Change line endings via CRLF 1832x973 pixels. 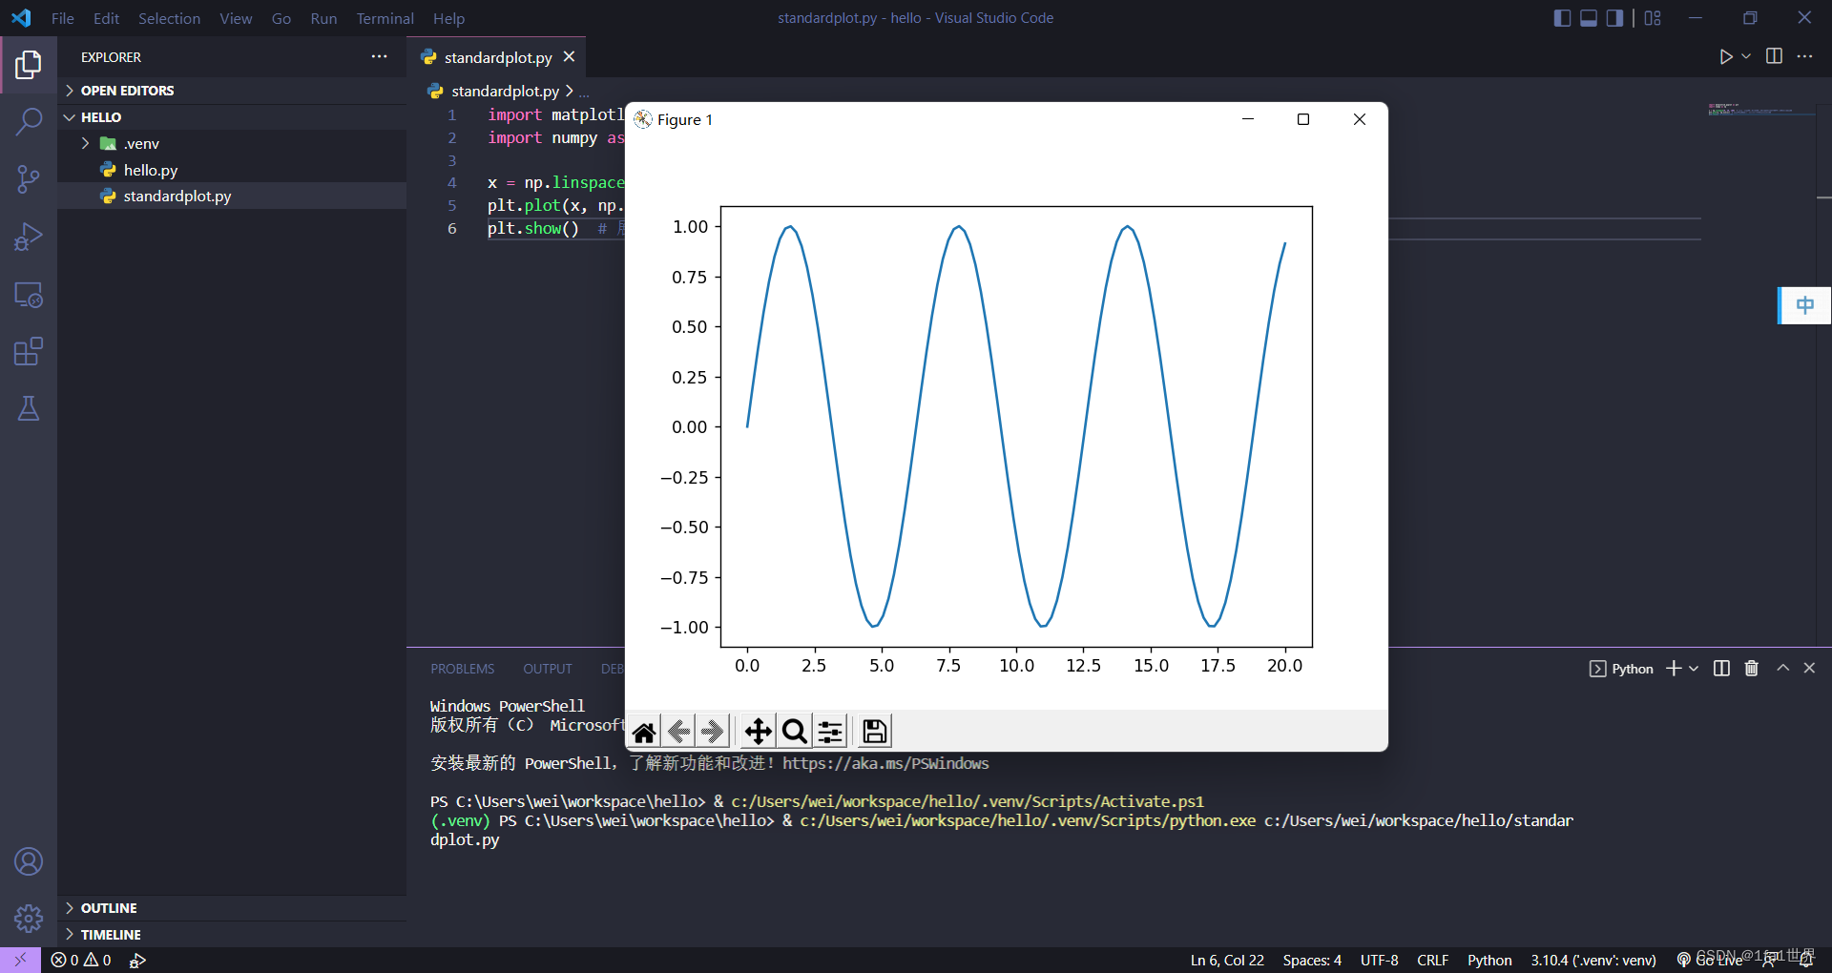coord(1432,961)
